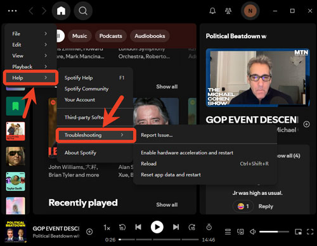Screen dimensions: 317x246
Task: Open the Friend Activity icon
Action: coord(228,11)
